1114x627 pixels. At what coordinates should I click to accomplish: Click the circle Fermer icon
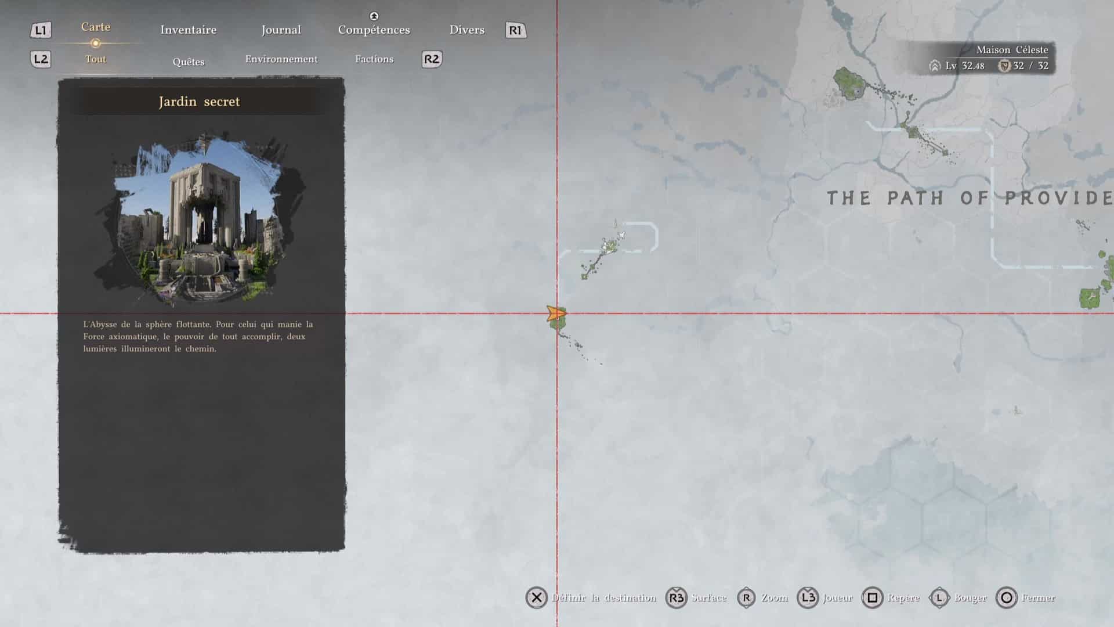[x=1007, y=597]
